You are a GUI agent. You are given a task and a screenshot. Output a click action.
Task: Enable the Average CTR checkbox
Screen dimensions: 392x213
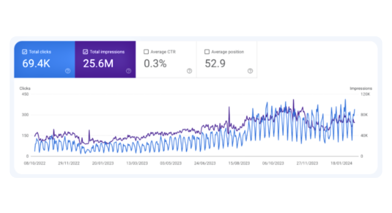pyautogui.click(x=146, y=52)
